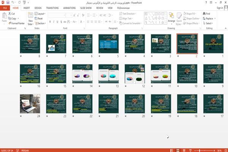Click the Save icon in quick access toolbar

tap(8, 2)
